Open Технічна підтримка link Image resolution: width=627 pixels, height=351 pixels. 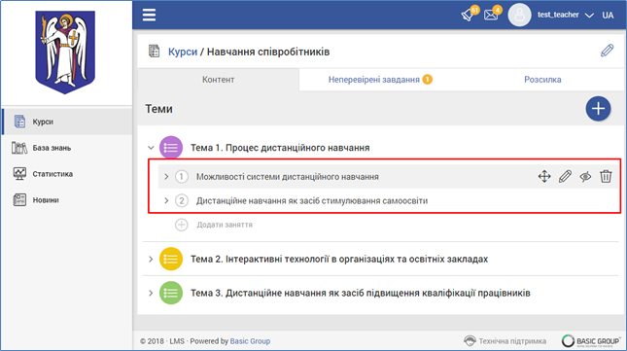512,341
